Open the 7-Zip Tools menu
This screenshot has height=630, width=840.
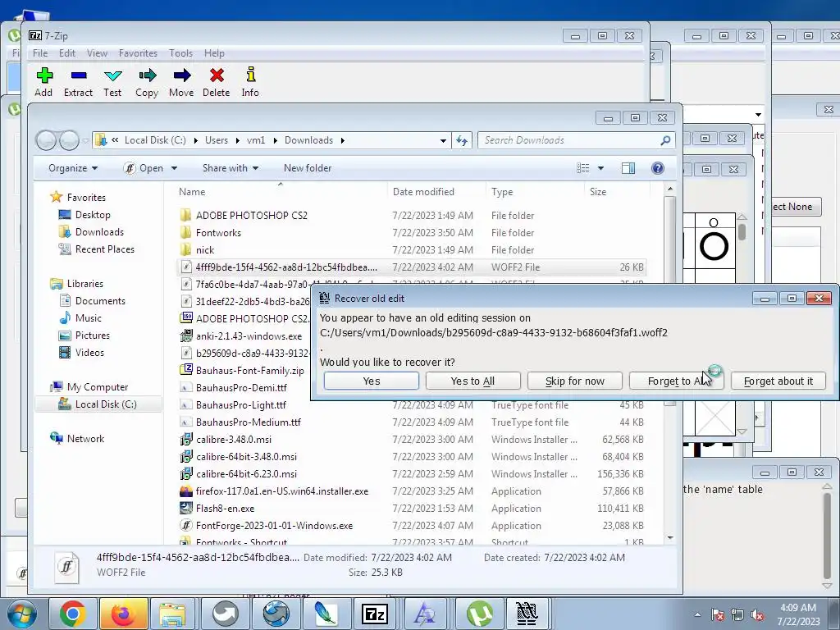pos(181,53)
